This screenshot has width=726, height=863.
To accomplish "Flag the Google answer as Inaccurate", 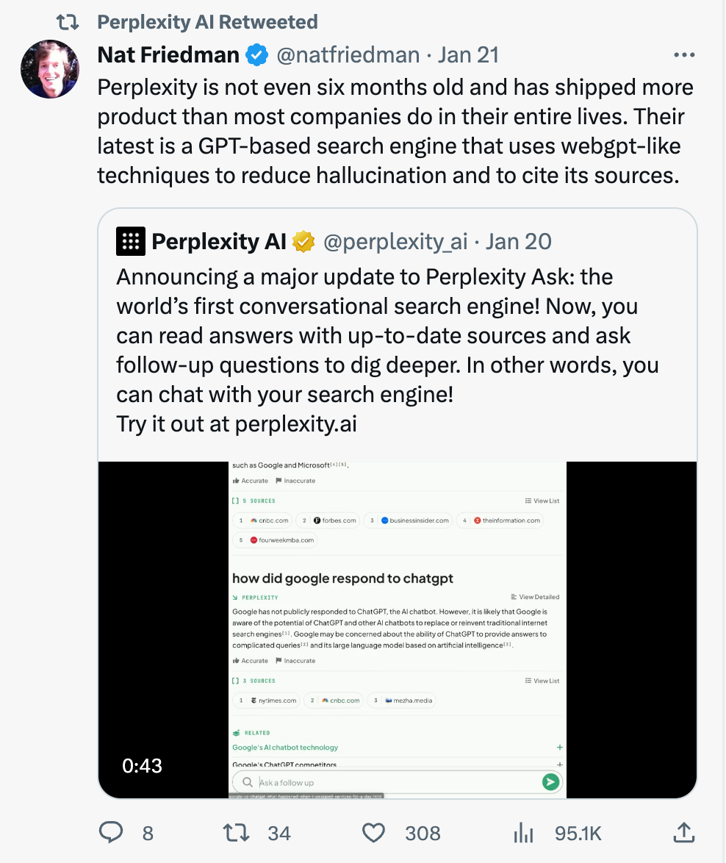I will [295, 660].
